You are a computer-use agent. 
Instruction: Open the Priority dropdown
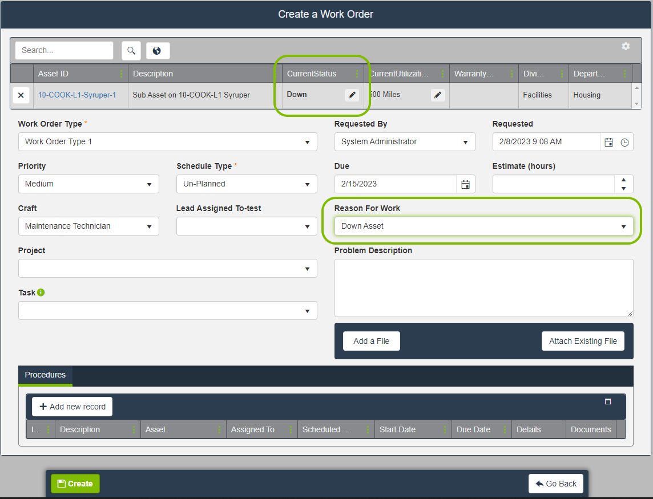point(149,184)
